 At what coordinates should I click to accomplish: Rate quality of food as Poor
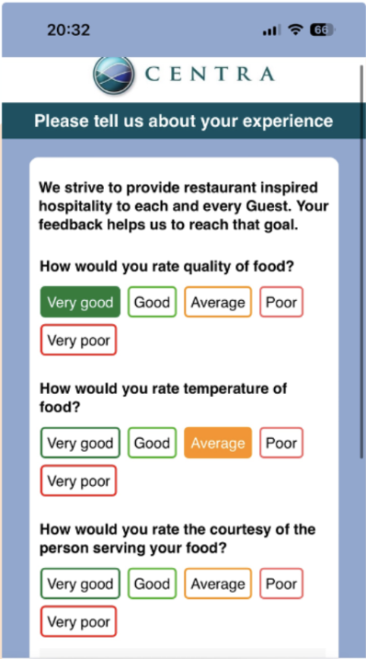281,302
